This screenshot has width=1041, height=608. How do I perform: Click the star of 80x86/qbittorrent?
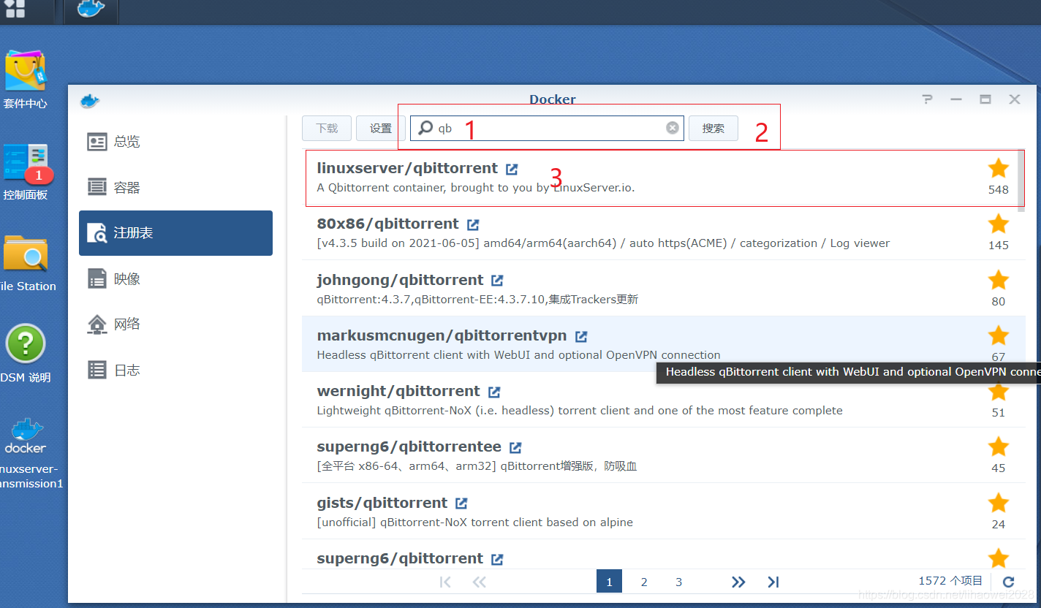(999, 224)
